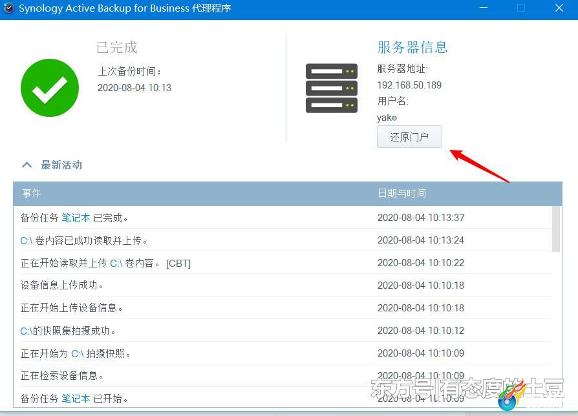Click the 最新活动 section title

point(61,165)
